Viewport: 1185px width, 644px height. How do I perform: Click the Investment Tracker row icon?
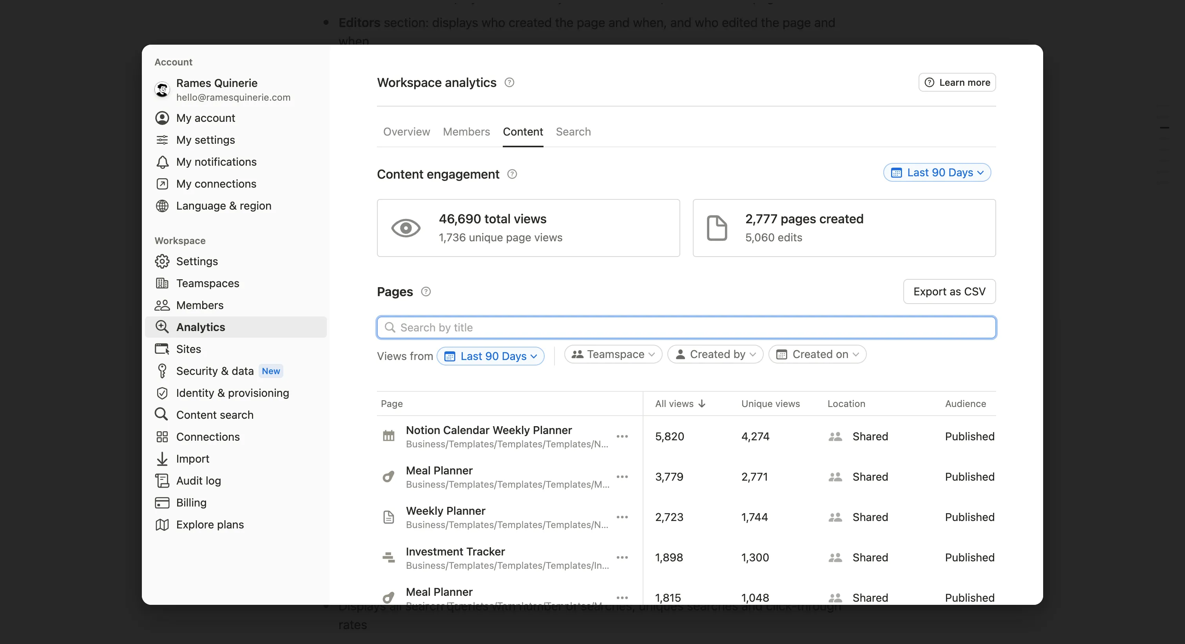pos(389,557)
